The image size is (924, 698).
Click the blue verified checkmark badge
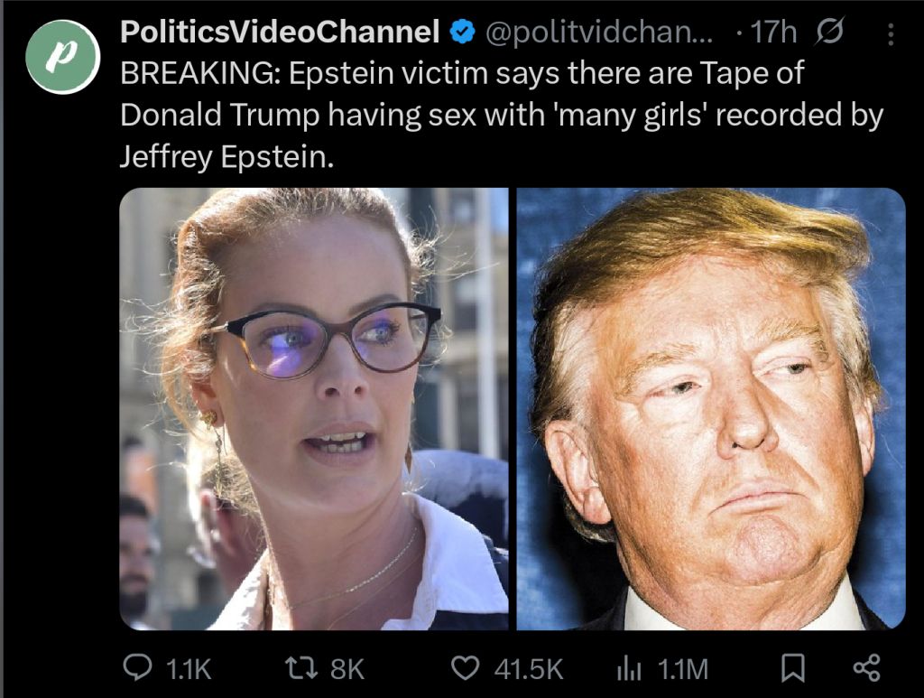463,32
